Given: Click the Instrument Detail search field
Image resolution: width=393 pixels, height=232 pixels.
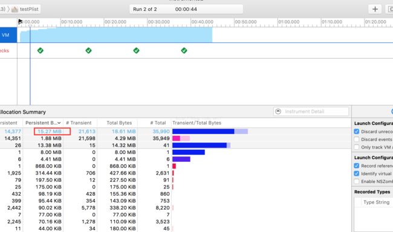Looking at the screenshot, I should 311,112.
